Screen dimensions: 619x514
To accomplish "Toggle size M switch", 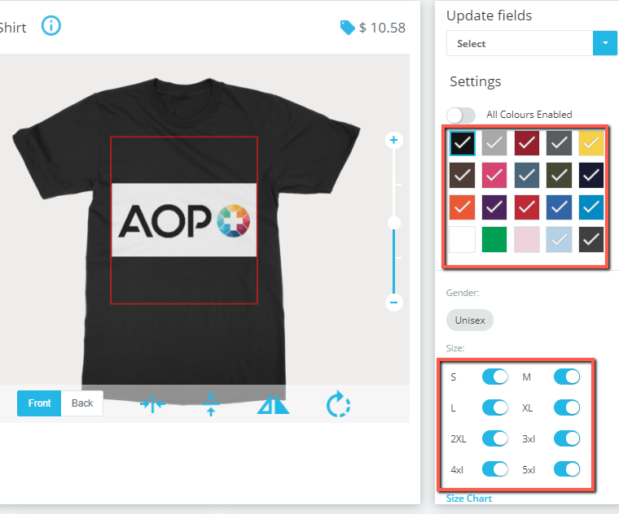I will (567, 377).
